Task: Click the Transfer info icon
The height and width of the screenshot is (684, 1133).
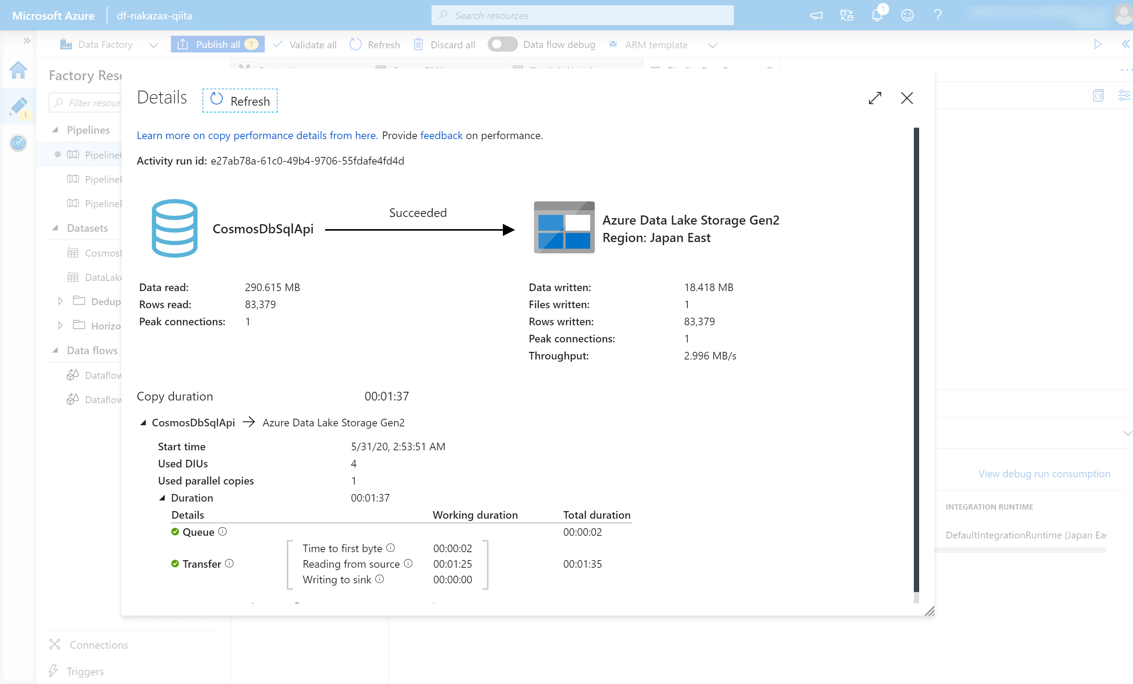Action: point(229,563)
